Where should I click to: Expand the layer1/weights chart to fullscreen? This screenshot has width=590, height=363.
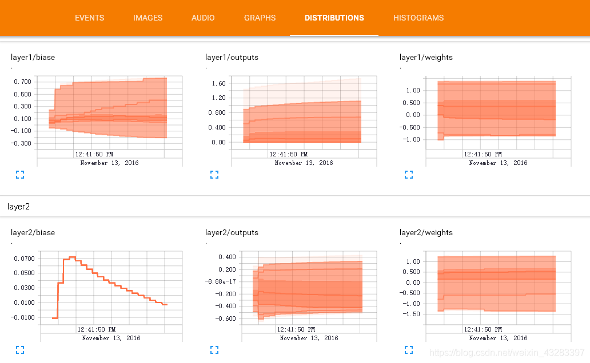click(x=409, y=174)
